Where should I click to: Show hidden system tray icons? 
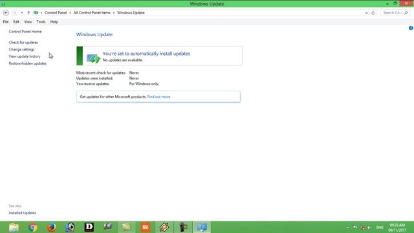pyautogui.click(x=348, y=227)
